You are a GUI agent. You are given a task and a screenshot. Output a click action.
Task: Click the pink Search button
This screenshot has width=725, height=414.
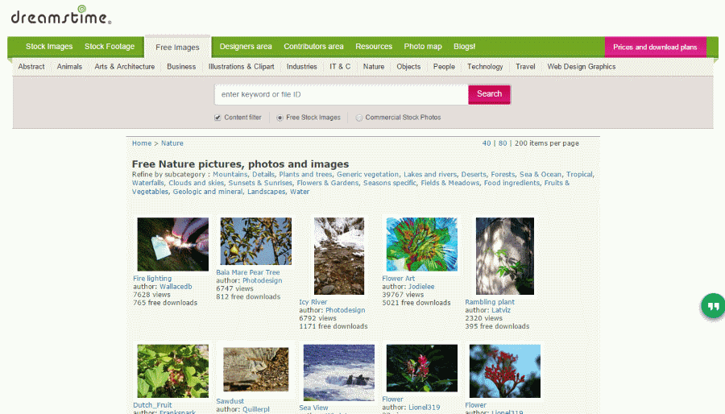(489, 94)
